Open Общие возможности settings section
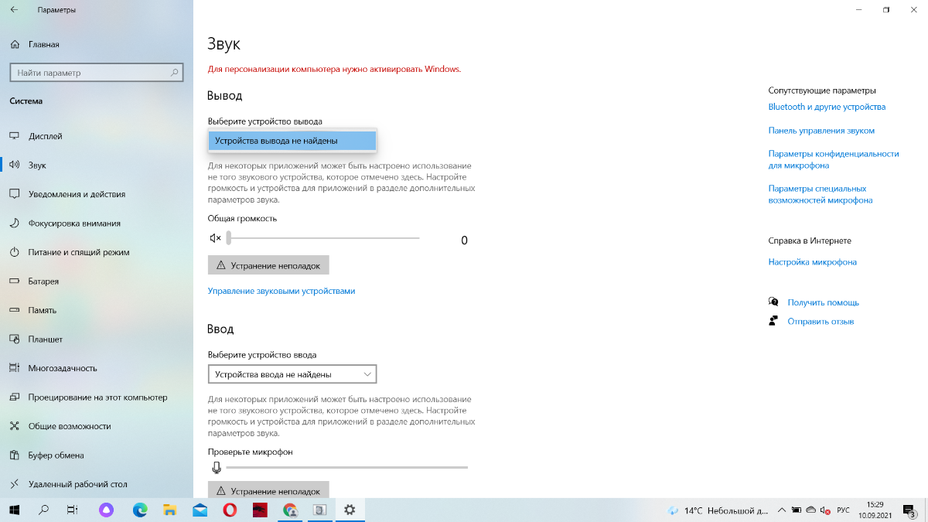This screenshot has width=928, height=522. tap(97, 426)
